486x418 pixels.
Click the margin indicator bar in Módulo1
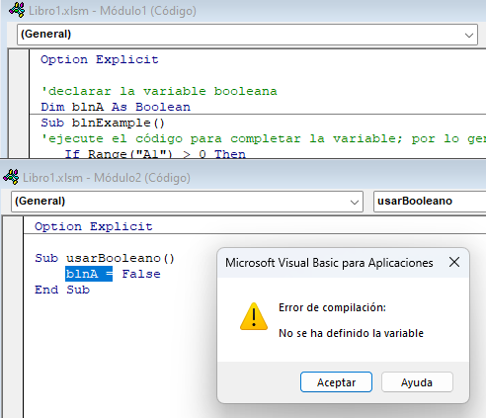point(19,104)
